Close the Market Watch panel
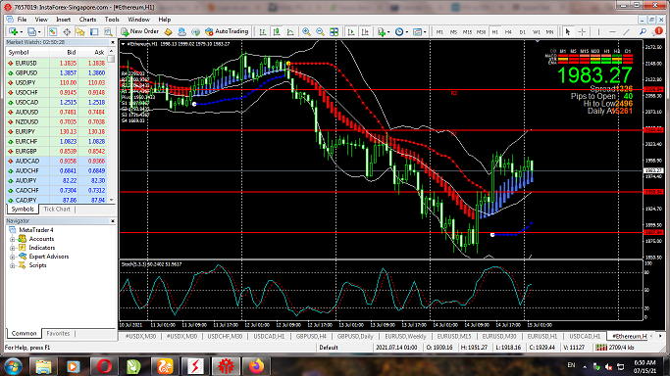This screenshot has height=376, width=670. (113, 42)
